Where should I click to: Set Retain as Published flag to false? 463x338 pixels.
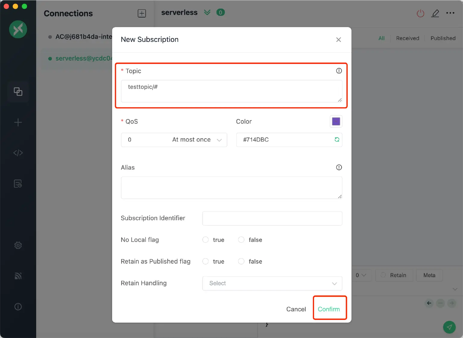(x=241, y=261)
